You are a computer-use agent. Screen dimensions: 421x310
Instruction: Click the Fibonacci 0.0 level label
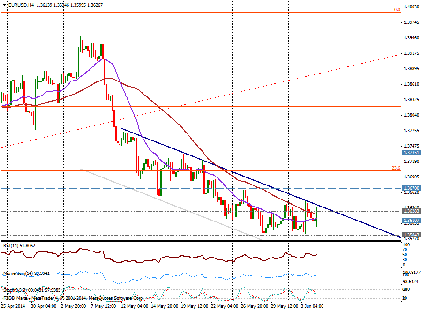(397, 9)
